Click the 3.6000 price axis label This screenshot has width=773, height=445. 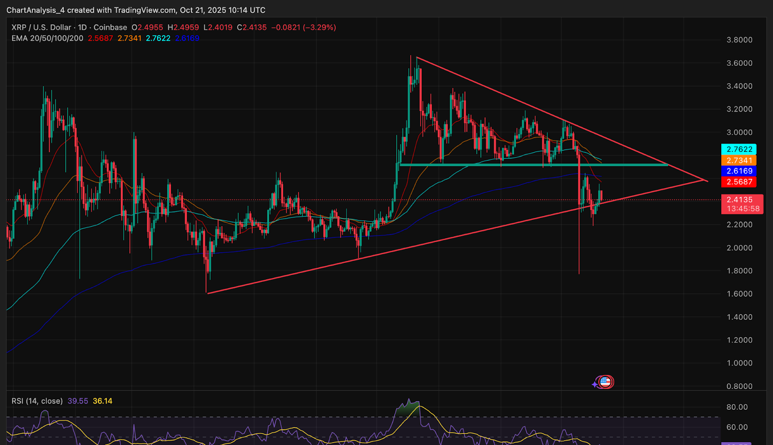tap(739, 63)
